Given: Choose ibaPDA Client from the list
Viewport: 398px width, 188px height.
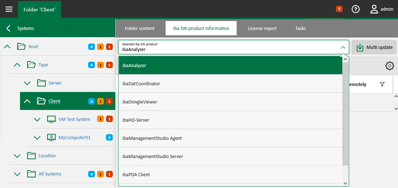Looking at the screenshot, I should [x=231, y=174].
